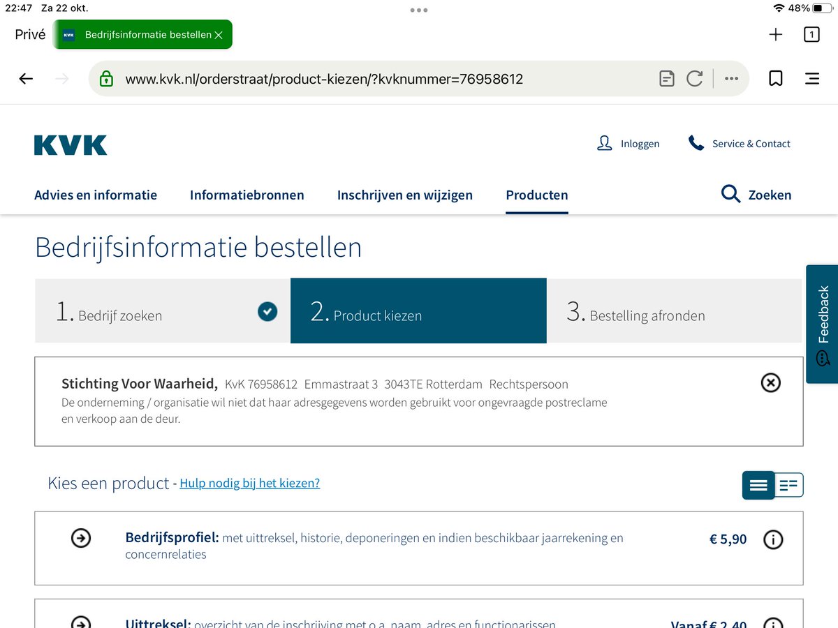Image resolution: width=838 pixels, height=628 pixels.
Task: Tap the three-dot multitasking handle at top
Action: (419, 10)
